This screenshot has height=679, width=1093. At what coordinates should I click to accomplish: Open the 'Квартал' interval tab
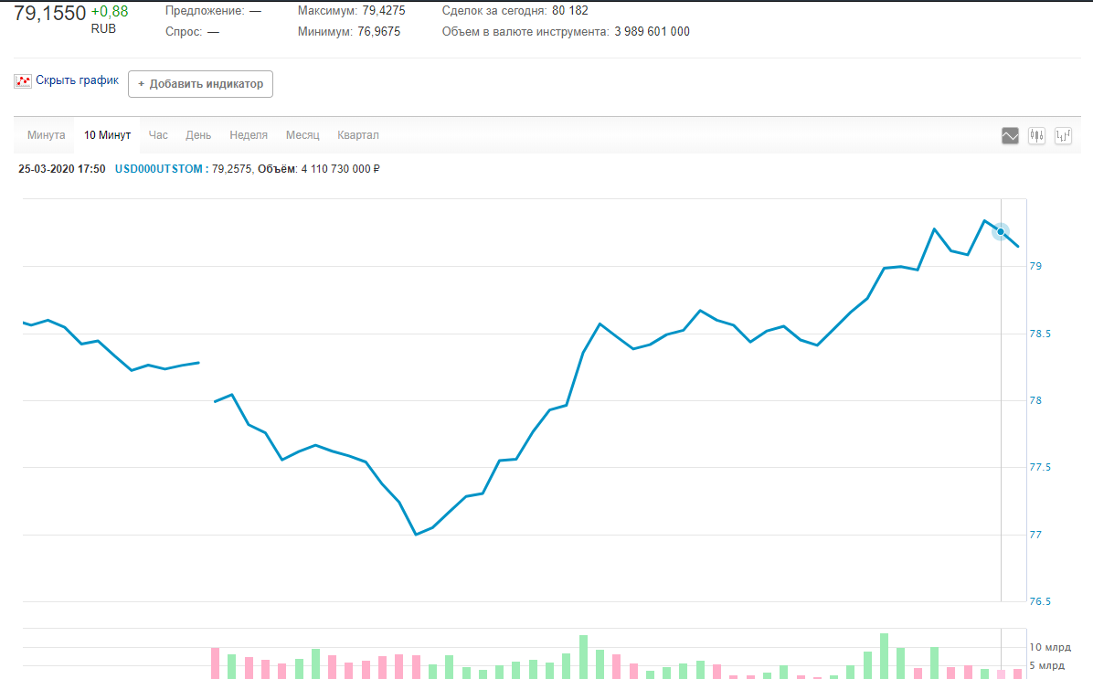358,135
